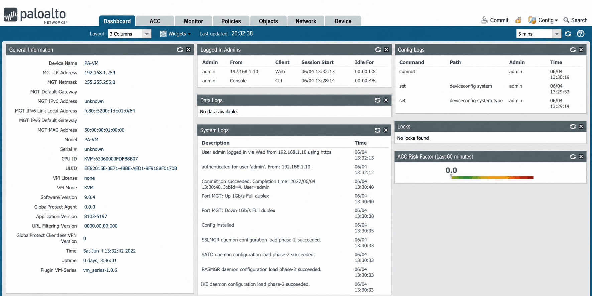The width and height of the screenshot is (592, 296).
Task: Select the admin Console CLI session row
Action: click(294, 81)
